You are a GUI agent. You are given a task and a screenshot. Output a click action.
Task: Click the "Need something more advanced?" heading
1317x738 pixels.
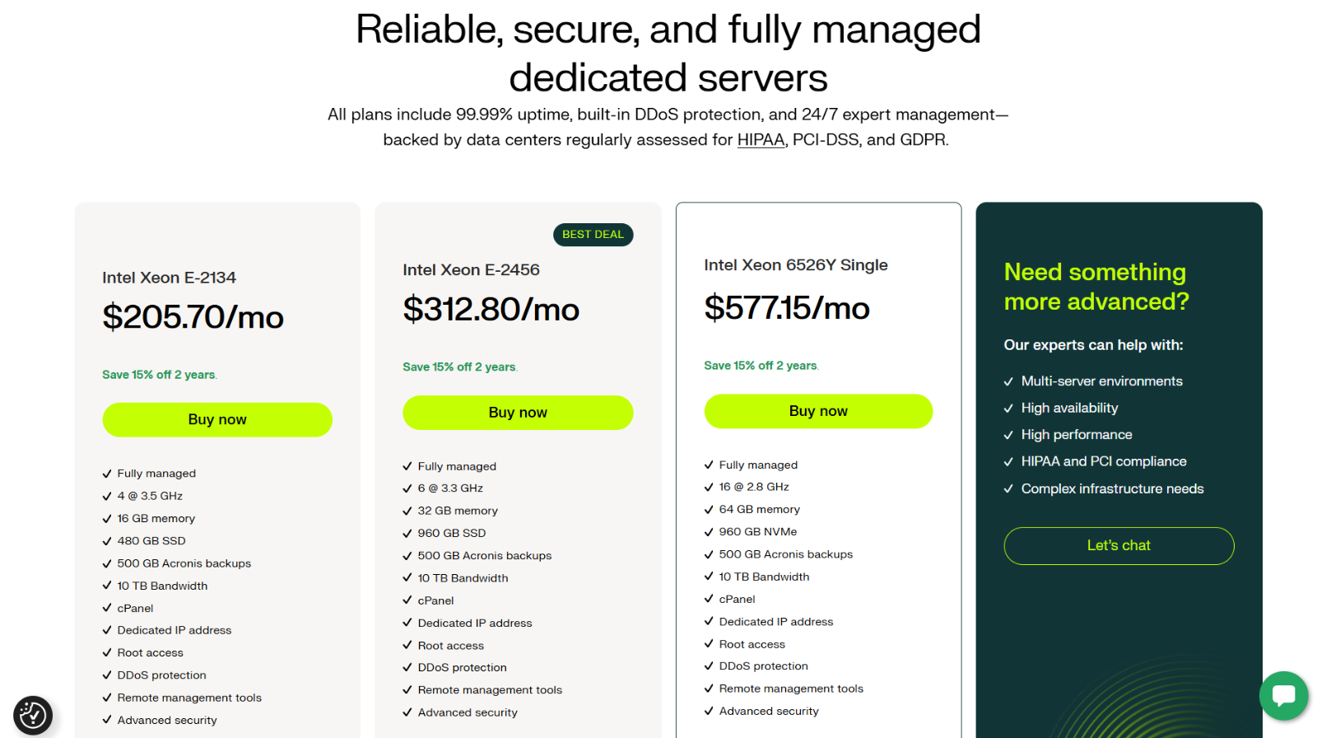1096,287
